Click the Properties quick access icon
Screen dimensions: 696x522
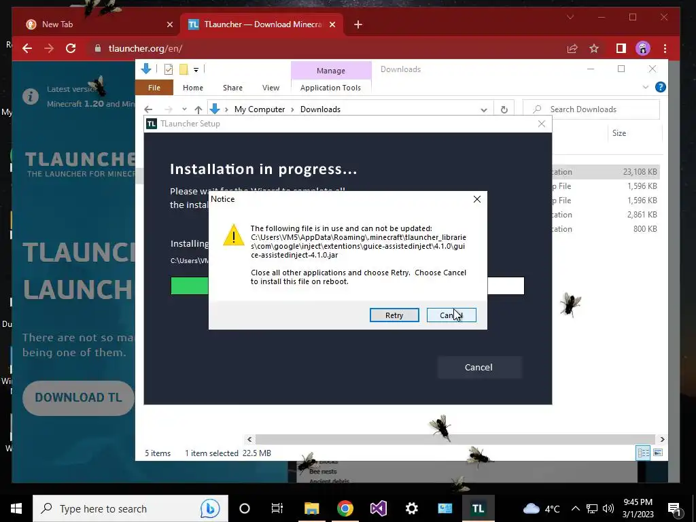[169, 69]
